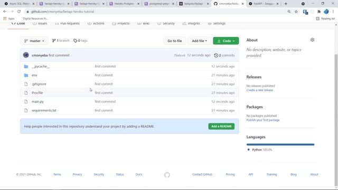Click Create a new release link
The width and height of the screenshot is (338, 190).
coord(259,90)
